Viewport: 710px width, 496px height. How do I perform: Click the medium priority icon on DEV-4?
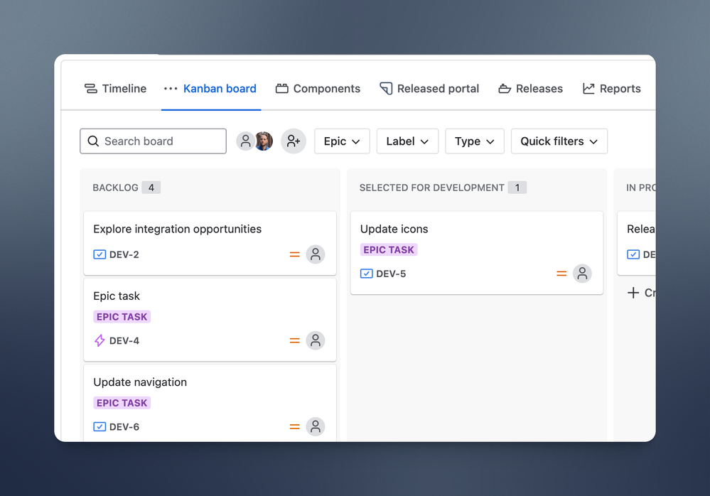point(295,340)
